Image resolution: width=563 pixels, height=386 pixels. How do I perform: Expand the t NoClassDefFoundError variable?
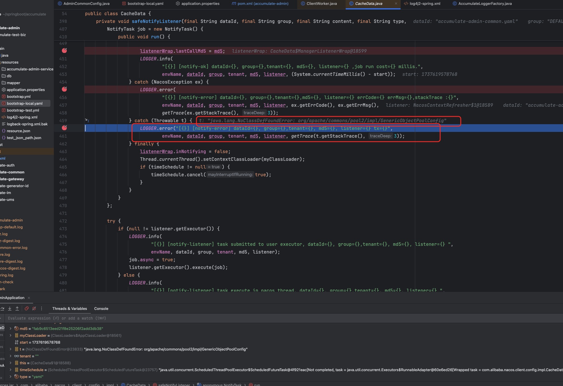[x=11, y=349]
